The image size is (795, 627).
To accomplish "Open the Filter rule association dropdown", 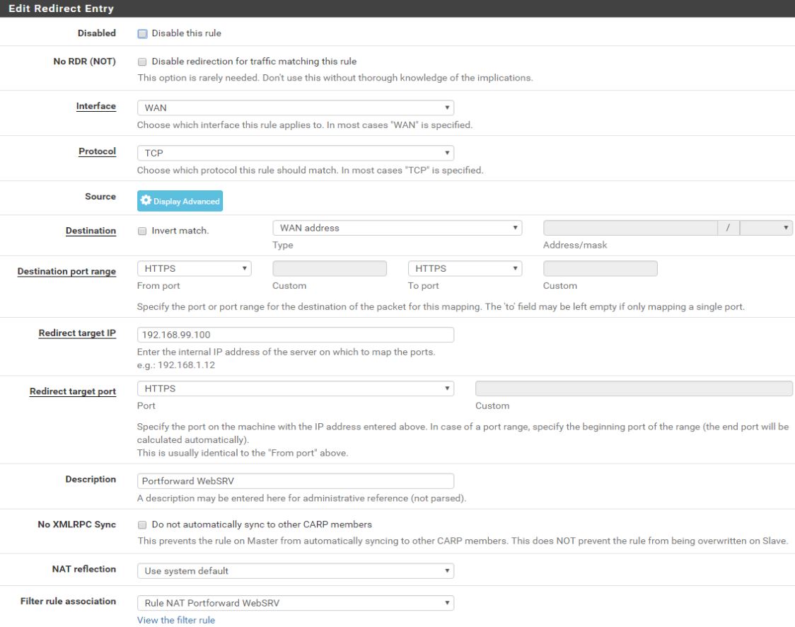I will point(295,603).
